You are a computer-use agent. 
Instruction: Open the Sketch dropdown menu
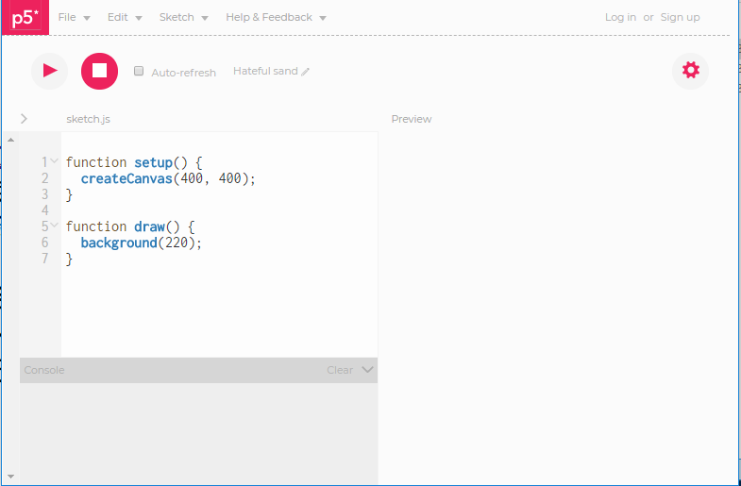point(183,17)
